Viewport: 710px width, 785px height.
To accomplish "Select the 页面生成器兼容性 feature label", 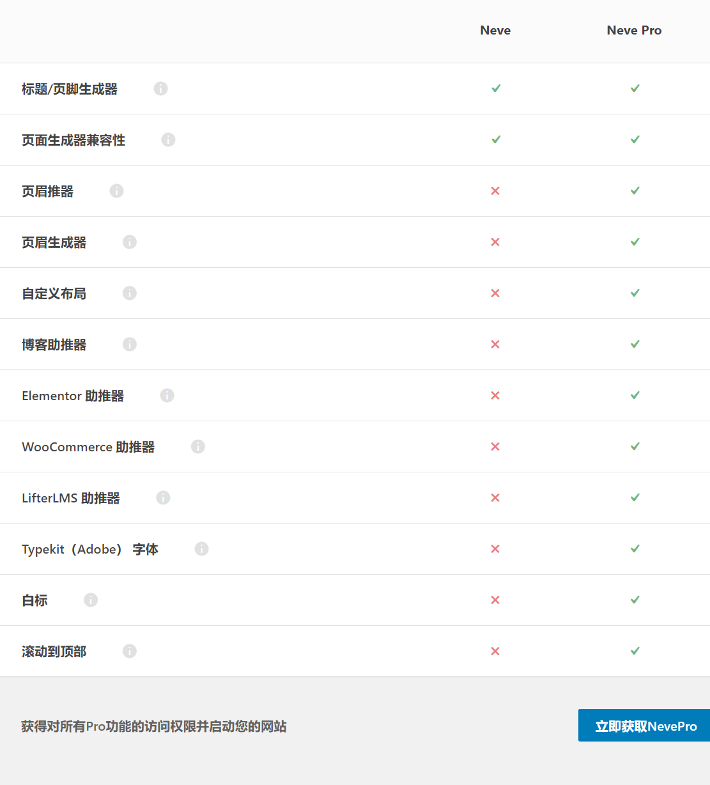I will [x=73, y=140].
